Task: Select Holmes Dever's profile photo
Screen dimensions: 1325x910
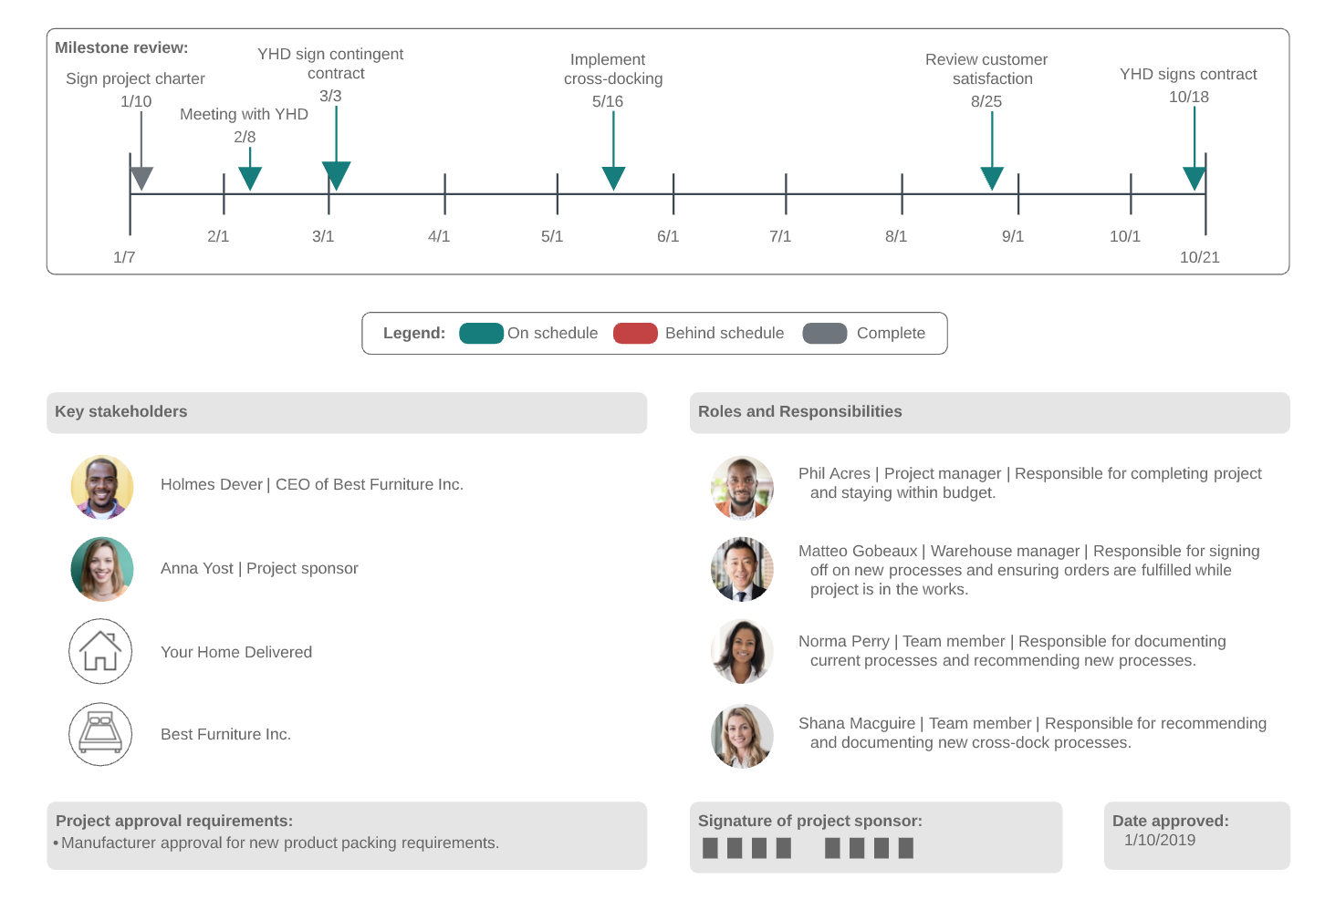Action: pyautogui.click(x=102, y=487)
